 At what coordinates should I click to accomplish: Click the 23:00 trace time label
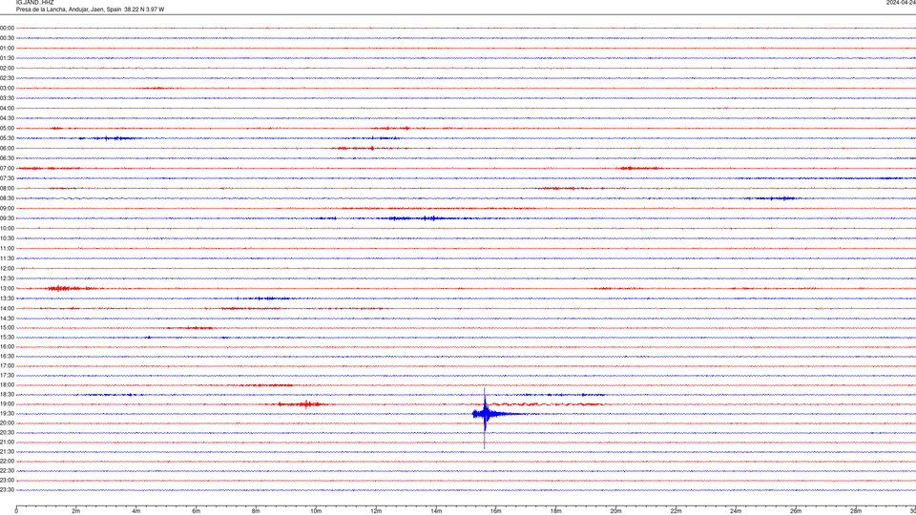coord(7,480)
